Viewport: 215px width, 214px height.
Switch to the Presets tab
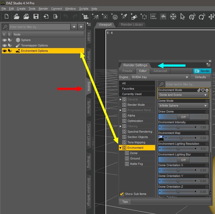127,71
